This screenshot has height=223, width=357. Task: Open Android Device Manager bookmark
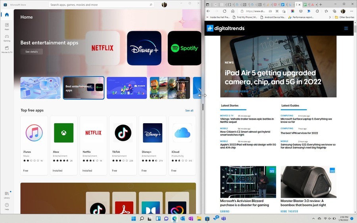273,17
